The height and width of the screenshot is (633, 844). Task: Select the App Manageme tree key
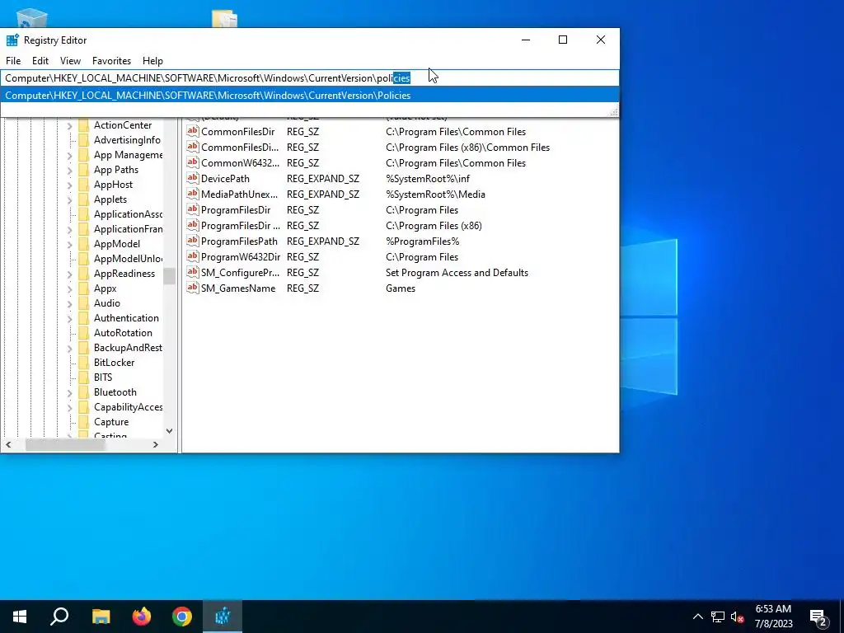click(128, 155)
